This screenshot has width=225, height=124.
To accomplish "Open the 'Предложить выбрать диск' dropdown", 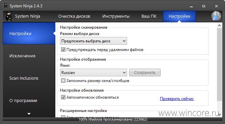I will click(94, 41).
